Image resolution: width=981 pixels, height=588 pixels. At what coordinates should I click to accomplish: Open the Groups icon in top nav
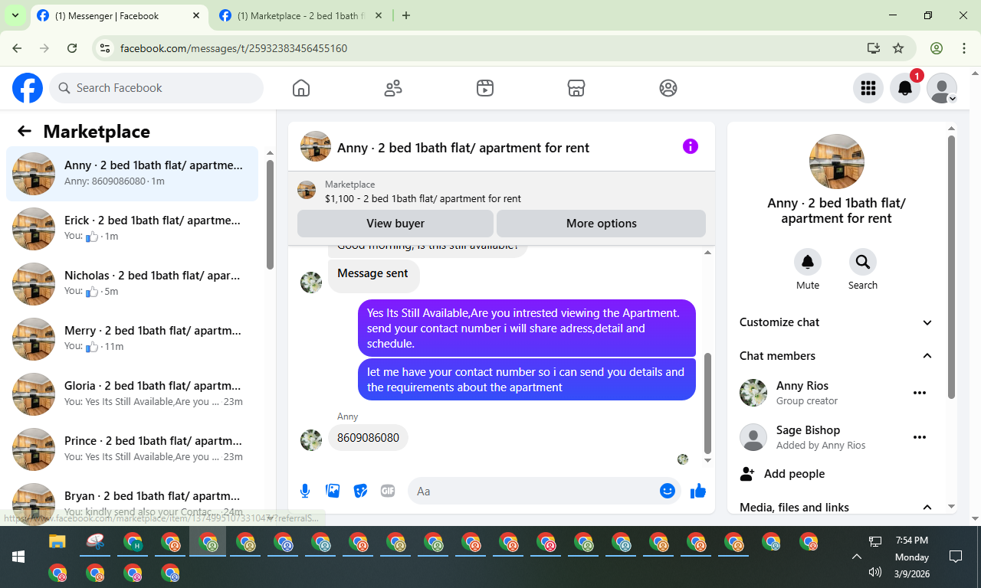[668, 88]
